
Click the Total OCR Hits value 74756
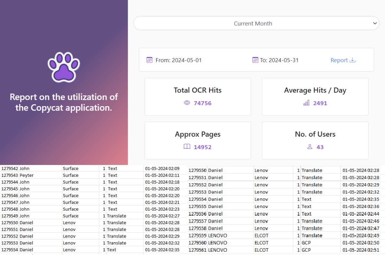pyautogui.click(x=202, y=103)
